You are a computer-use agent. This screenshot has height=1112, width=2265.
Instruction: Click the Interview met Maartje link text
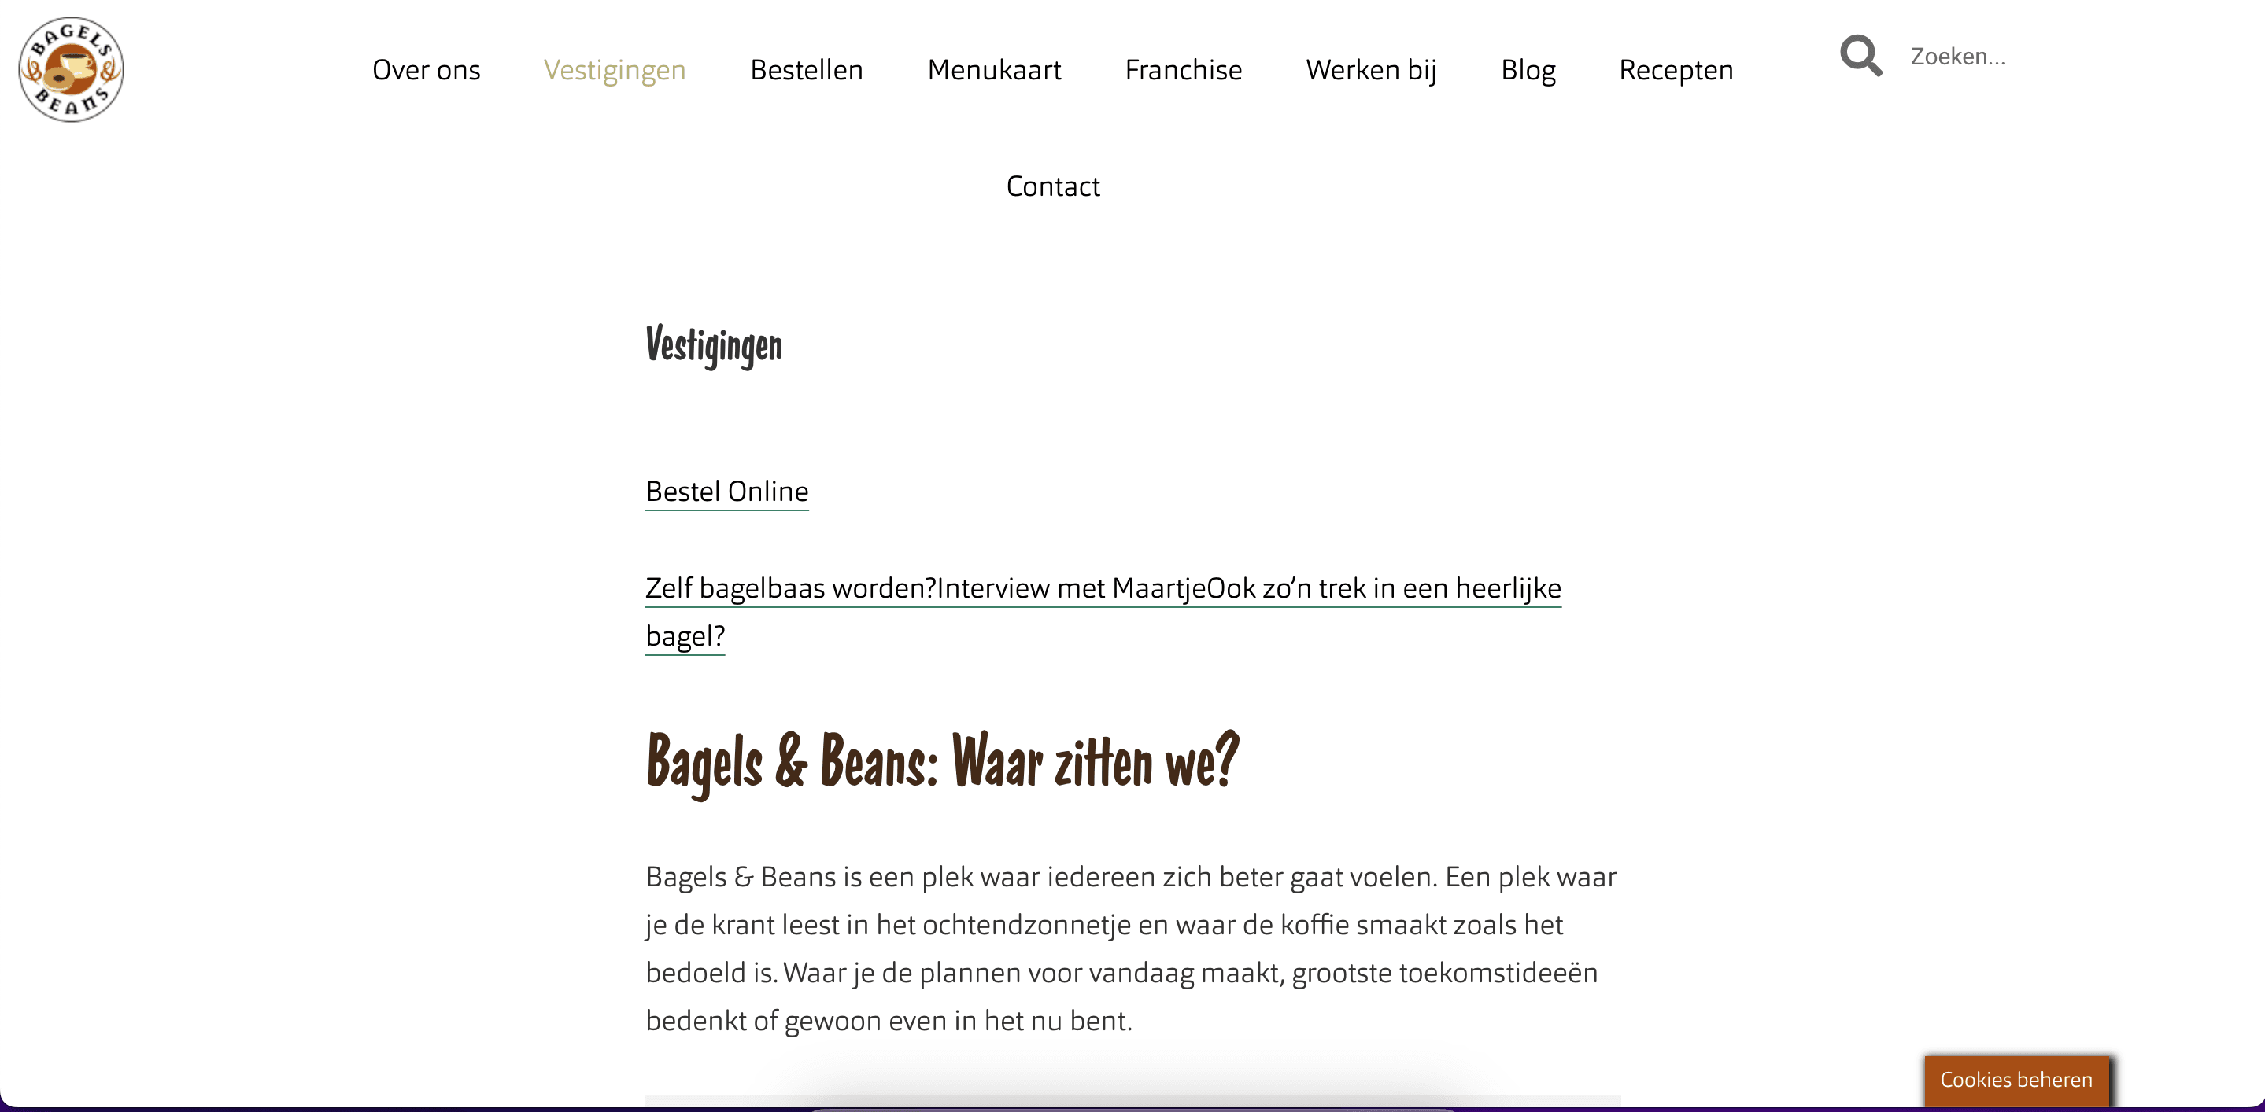pos(1070,587)
